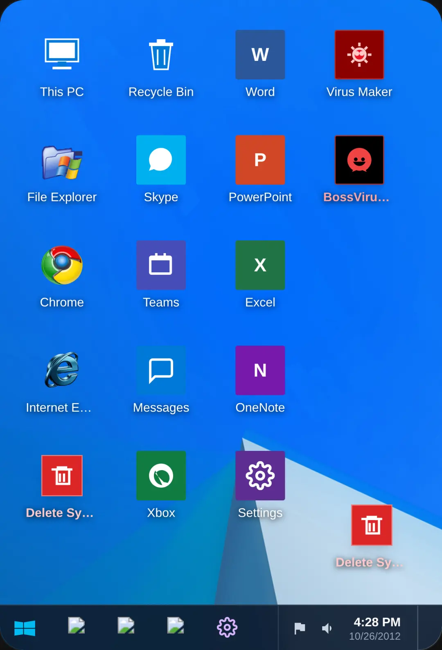Viewport: 442px width, 650px height.
Task: Launch Skype from the desktop
Action: pyautogui.click(x=161, y=160)
